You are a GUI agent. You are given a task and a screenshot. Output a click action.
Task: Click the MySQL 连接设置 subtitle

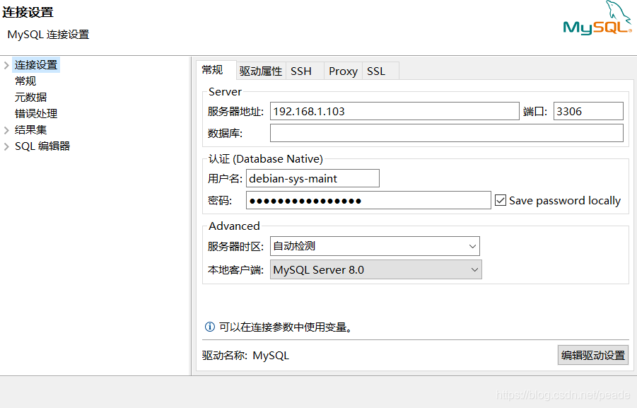click(x=48, y=35)
